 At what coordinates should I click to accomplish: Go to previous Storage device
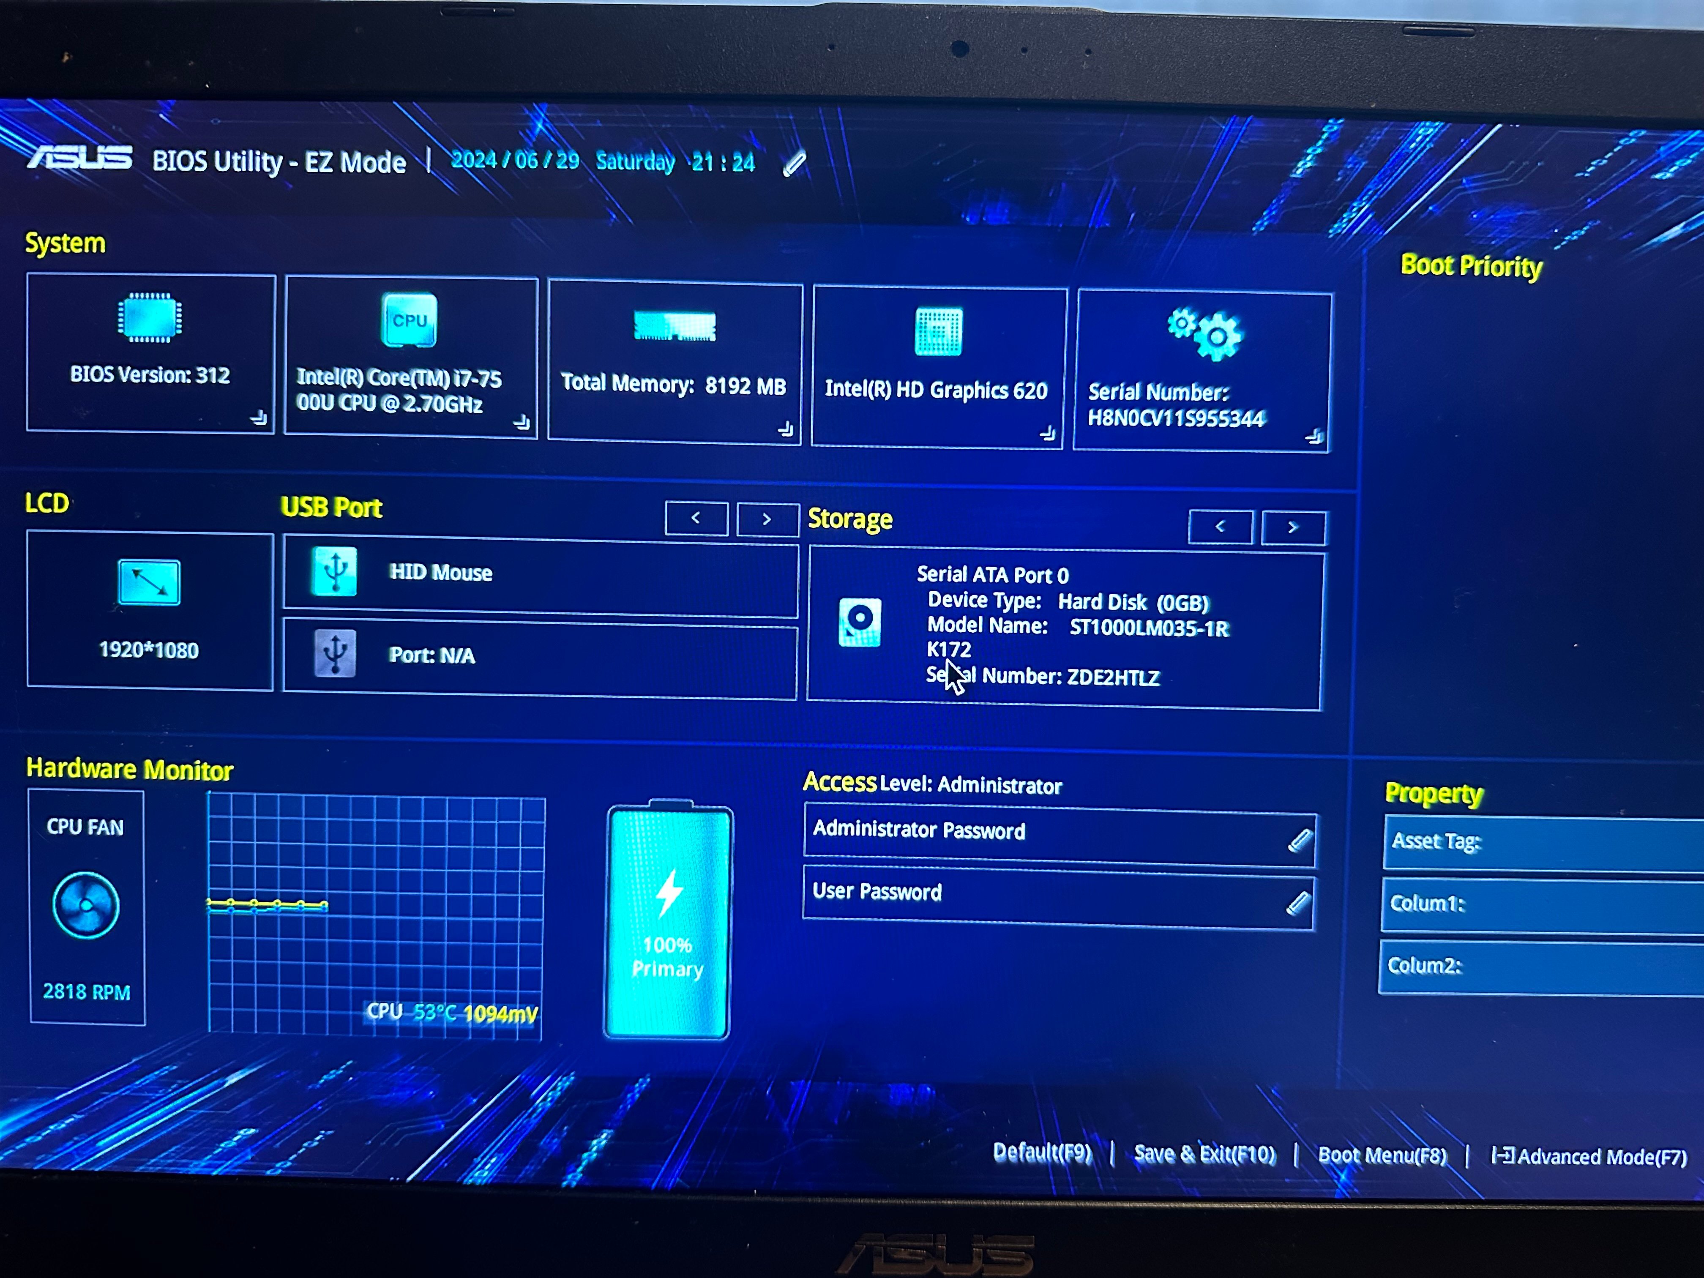[x=1220, y=527]
